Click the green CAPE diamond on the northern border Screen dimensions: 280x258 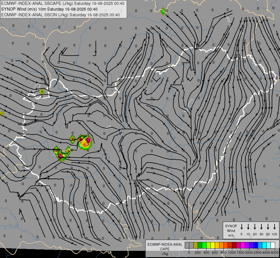click(163, 11)
